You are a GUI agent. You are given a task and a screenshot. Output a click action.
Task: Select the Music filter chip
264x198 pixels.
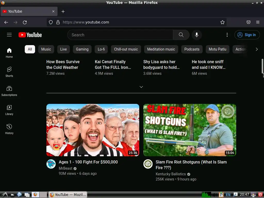coord(46,49)
